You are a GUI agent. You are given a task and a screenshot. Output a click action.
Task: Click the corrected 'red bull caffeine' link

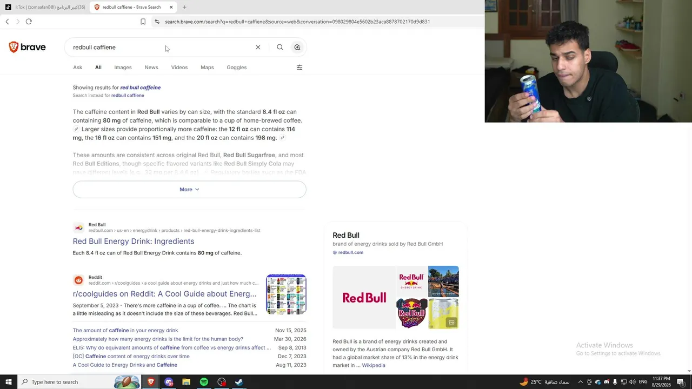[x=141, y=88]
